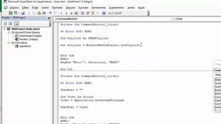
Task: Pause execution with the Break icon
Action: click(x=66, y=13)
